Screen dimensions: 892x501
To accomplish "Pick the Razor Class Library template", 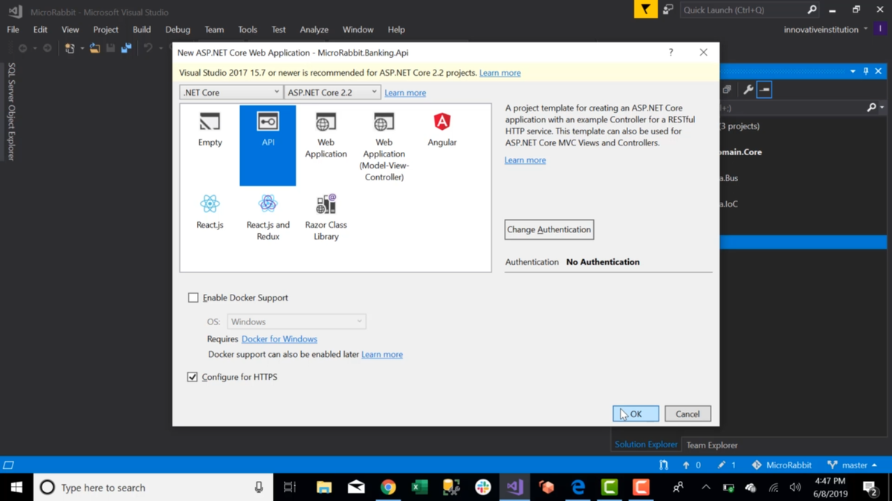I will 326,217.
